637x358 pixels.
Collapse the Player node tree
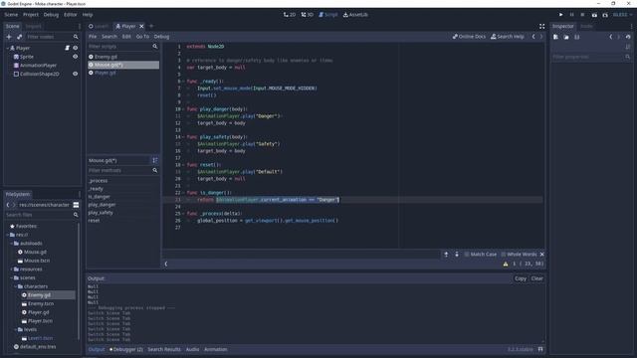8,48
